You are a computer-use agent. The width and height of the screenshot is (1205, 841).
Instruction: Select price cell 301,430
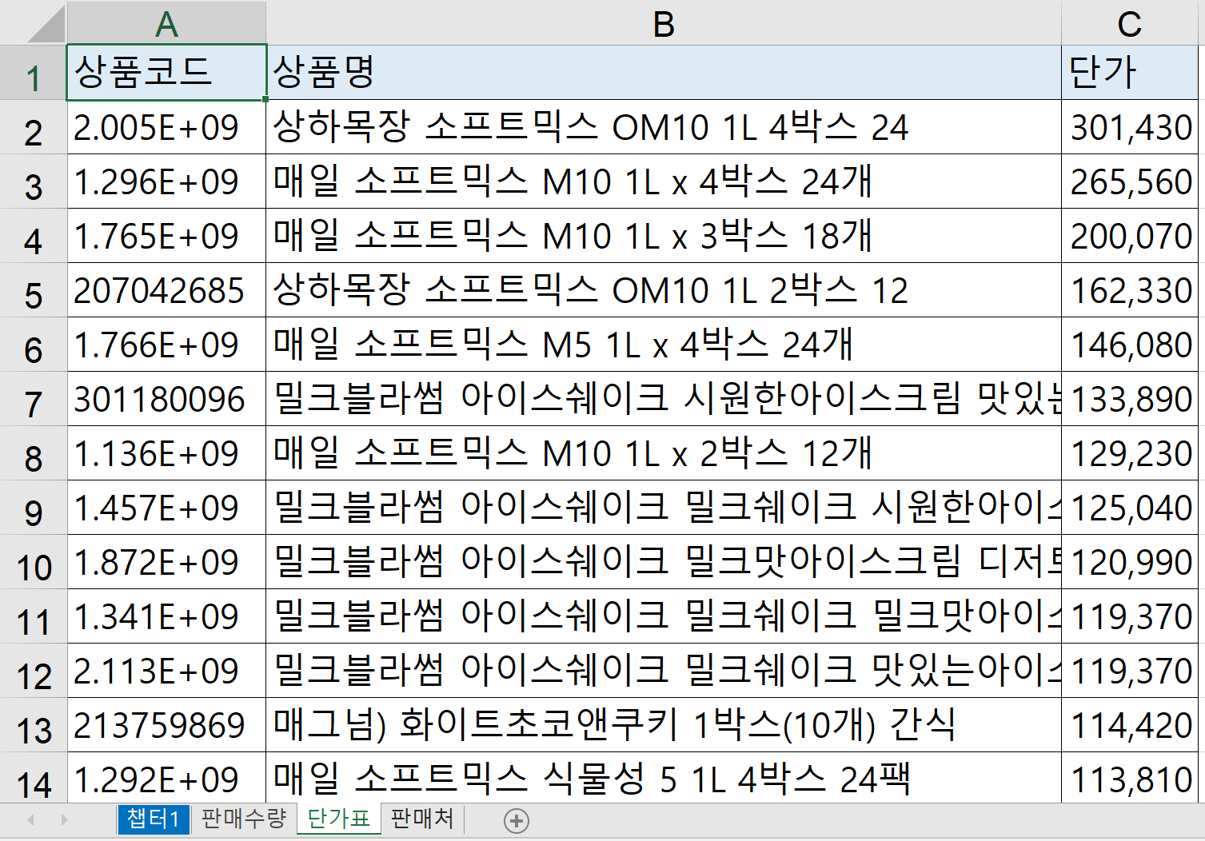point(1129,127)
